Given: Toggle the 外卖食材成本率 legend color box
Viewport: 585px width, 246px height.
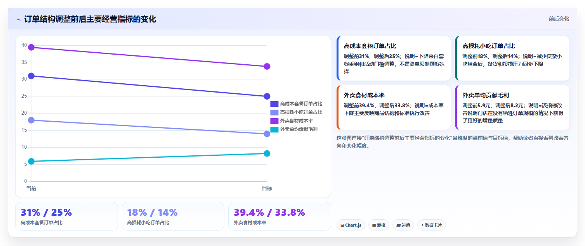Looking at the screenshot, I should (x=274, y=121).
